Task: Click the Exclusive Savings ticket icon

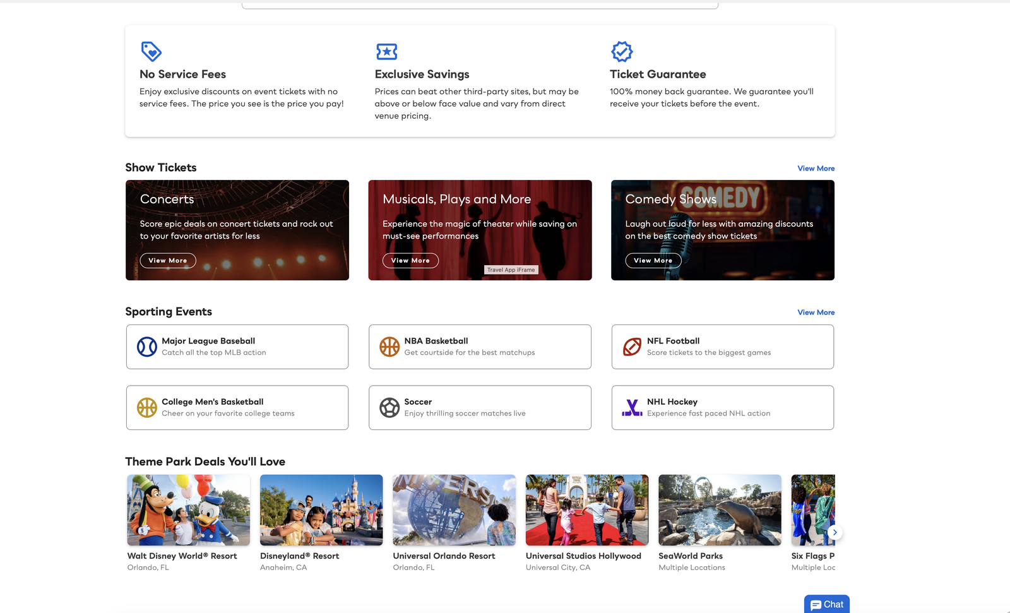Action: pyautogui.click(x=386, y=51)
